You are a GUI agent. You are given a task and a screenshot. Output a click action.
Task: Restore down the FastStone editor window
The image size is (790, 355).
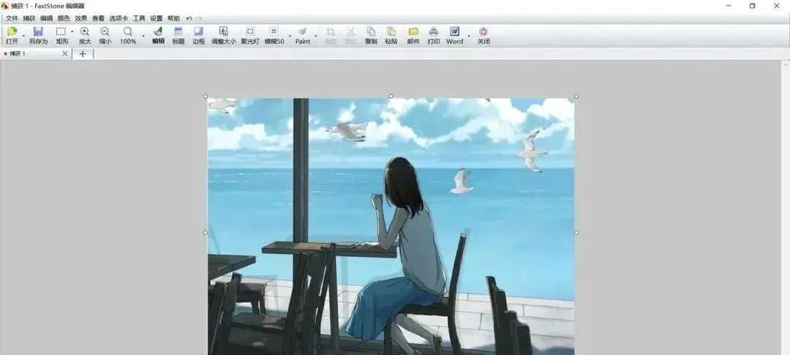[x=752, y=6]
